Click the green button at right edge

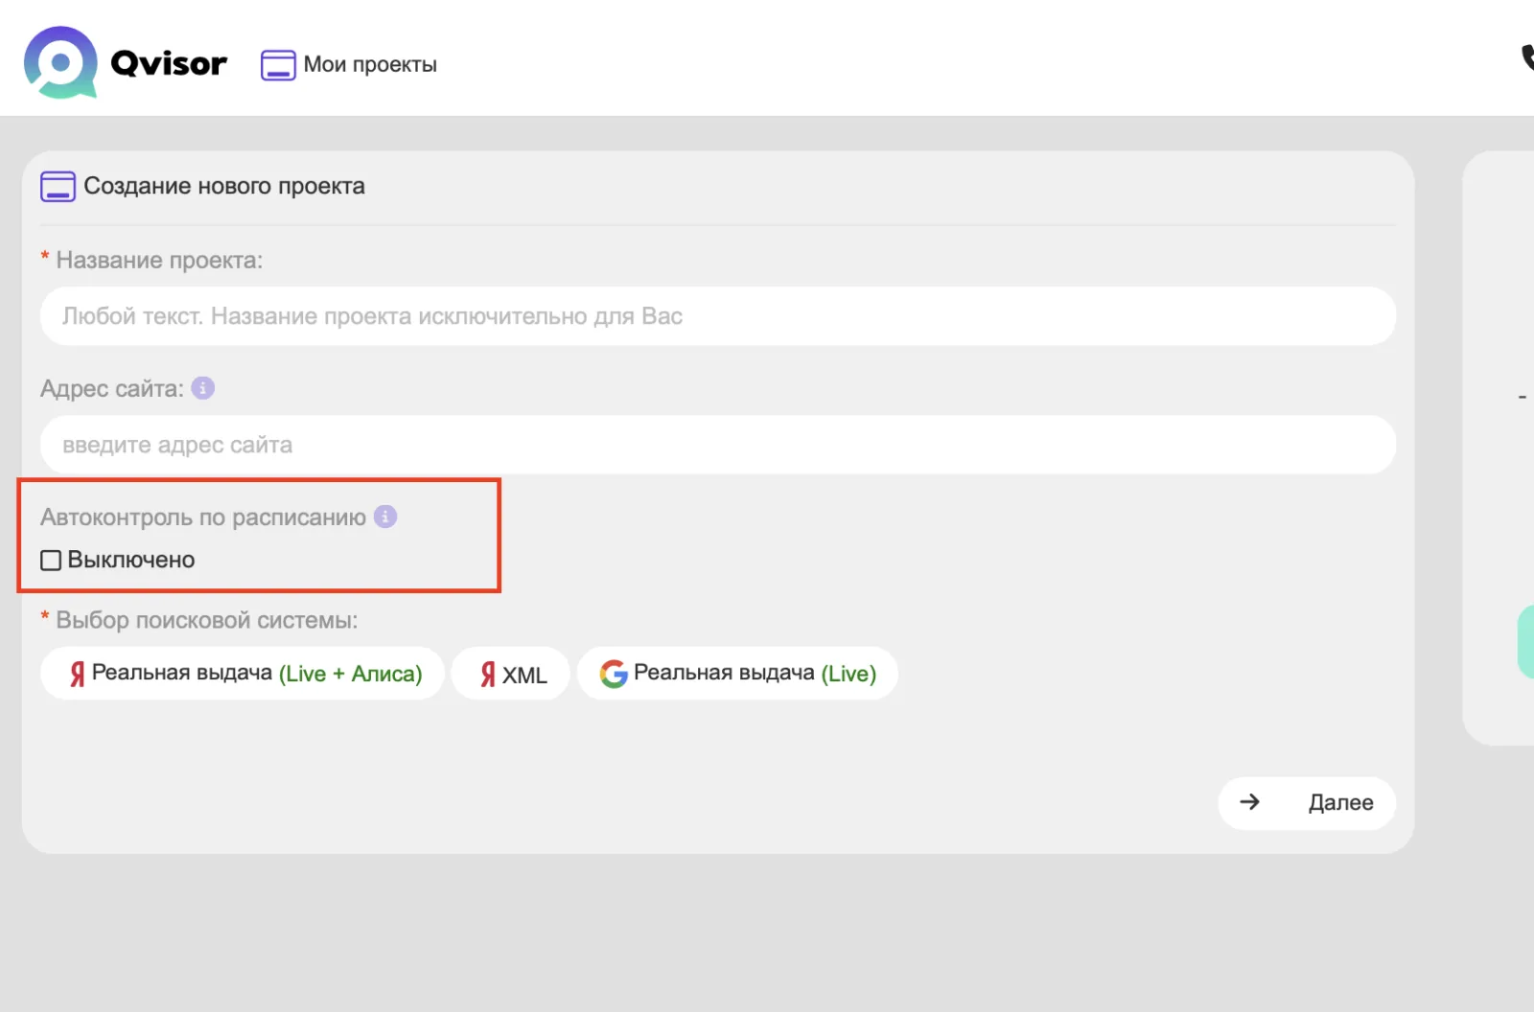(1526, 641)
